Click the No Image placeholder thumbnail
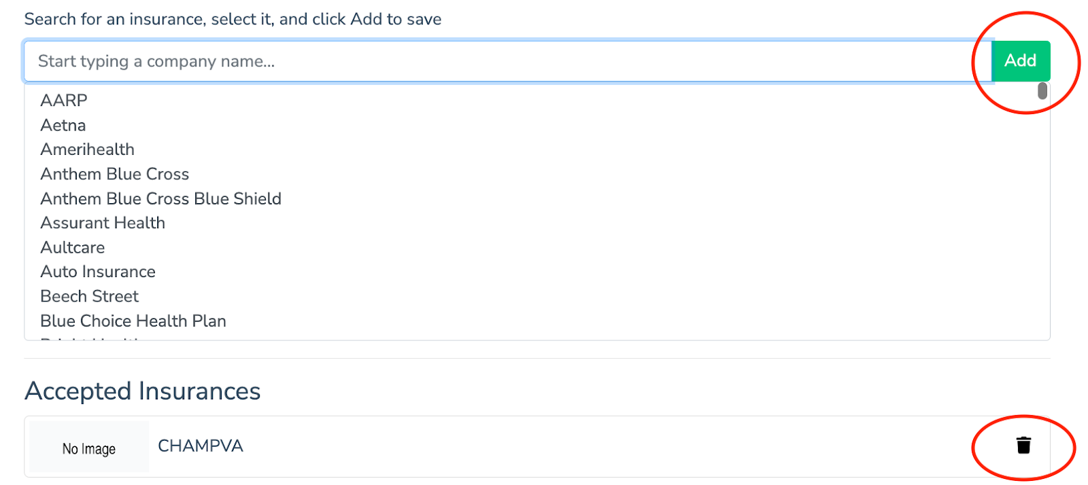Screen dimensions: 1088x485 point(89,448)
